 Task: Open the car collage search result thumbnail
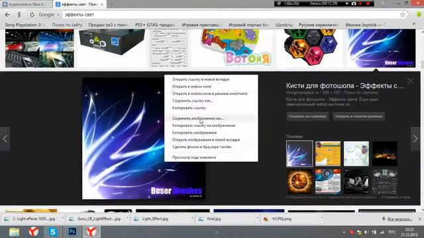coord(40,48)
